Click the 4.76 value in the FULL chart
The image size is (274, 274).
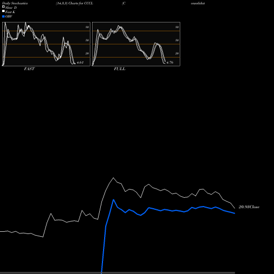(x=170, y=62)
